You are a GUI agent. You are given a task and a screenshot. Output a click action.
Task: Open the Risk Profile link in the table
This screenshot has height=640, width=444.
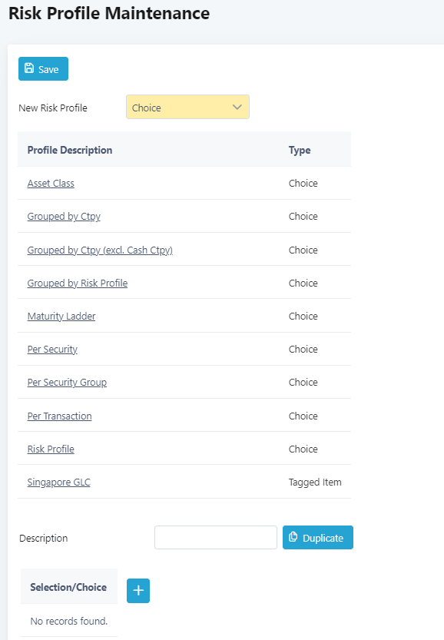51,449
